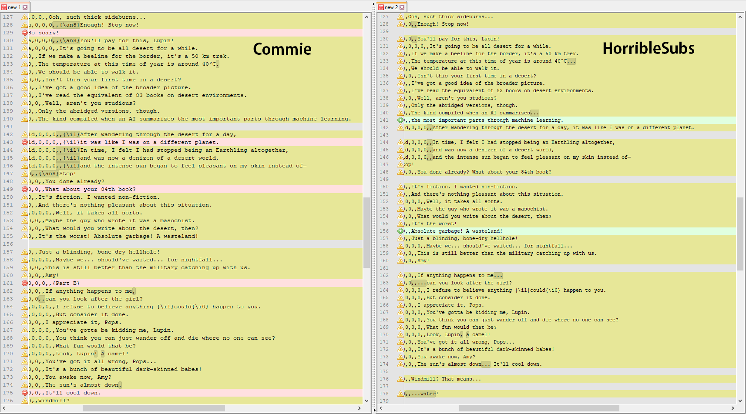Click right arrow of new 1 horizontal scrollbar
746x414 pixels.
pos(359,408)
